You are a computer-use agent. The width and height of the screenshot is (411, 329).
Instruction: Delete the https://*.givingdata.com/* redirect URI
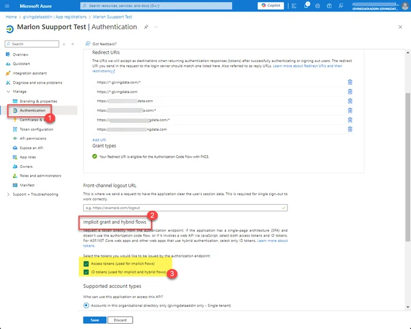349,82
